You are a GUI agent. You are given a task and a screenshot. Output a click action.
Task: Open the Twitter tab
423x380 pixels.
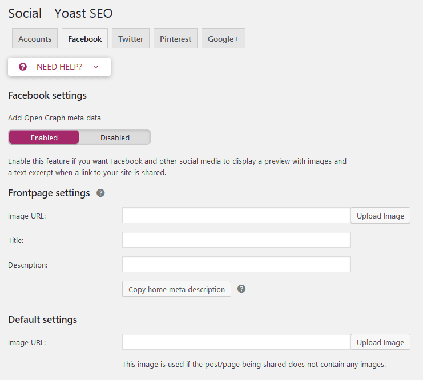[x=131, y=39]
